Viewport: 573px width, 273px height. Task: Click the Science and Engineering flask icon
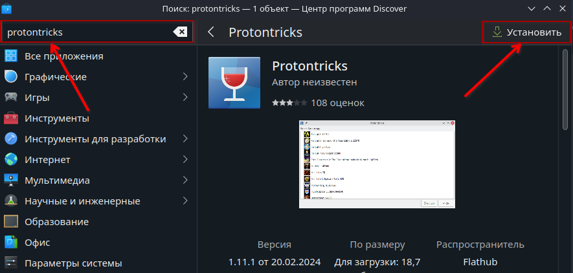(x=11, y=201)
